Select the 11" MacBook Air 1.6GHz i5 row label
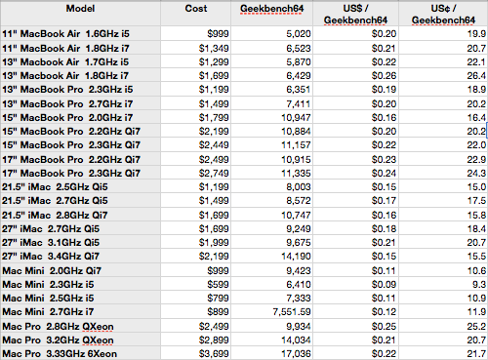 [x=80, y=33]
